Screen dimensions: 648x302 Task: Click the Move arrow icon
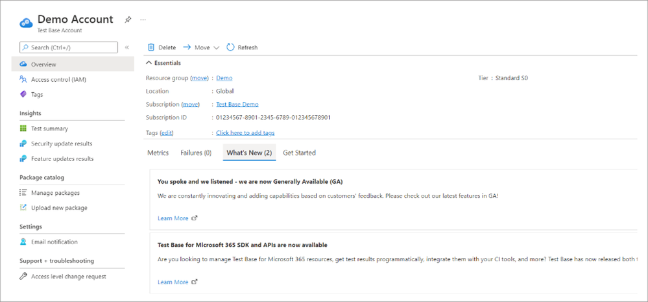pyautogui.click(x=187, y=47)
